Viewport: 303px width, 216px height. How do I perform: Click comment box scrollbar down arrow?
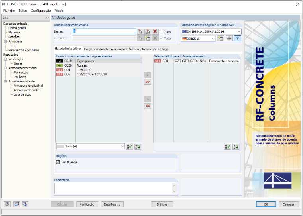174,192
